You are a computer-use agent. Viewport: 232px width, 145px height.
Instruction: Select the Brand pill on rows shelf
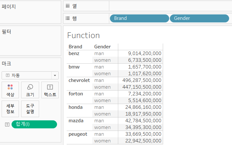(139, 18)
